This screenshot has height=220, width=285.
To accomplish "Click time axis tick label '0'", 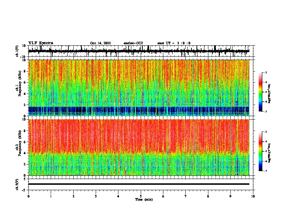I will (x=28, y=196).
